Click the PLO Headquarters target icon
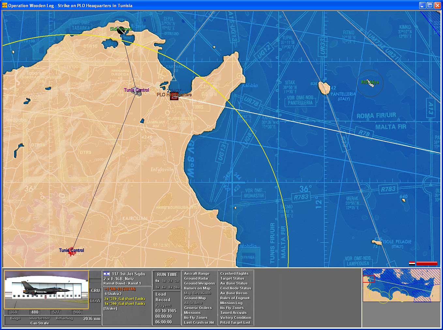 pos(174,96)
